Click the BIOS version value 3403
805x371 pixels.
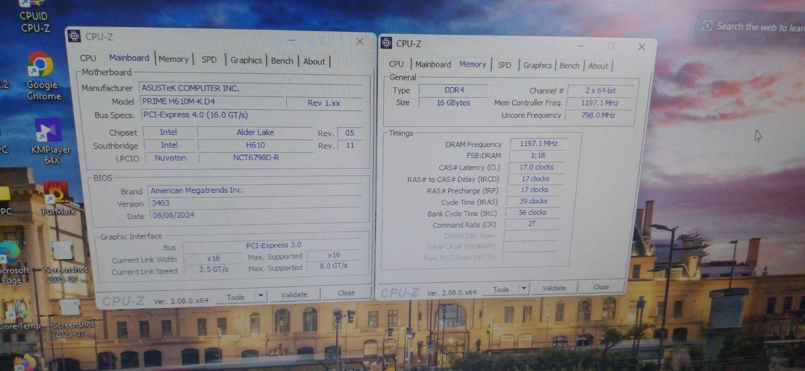point(256,203)
